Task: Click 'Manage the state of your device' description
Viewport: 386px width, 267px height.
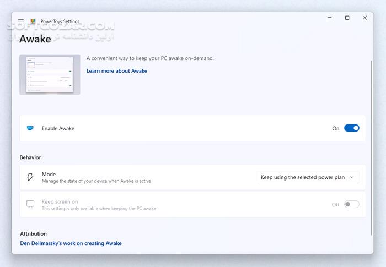Action: coord(96,181)
